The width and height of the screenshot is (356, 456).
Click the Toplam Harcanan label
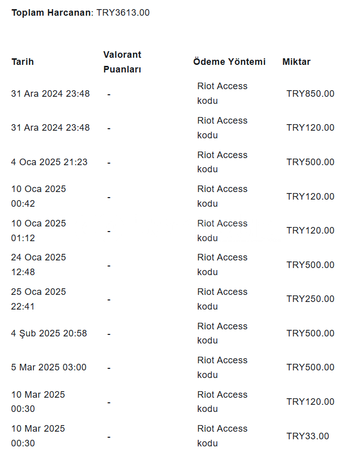[52, 13]
